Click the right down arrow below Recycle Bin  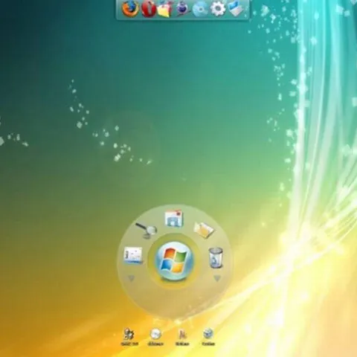point(217,279)
